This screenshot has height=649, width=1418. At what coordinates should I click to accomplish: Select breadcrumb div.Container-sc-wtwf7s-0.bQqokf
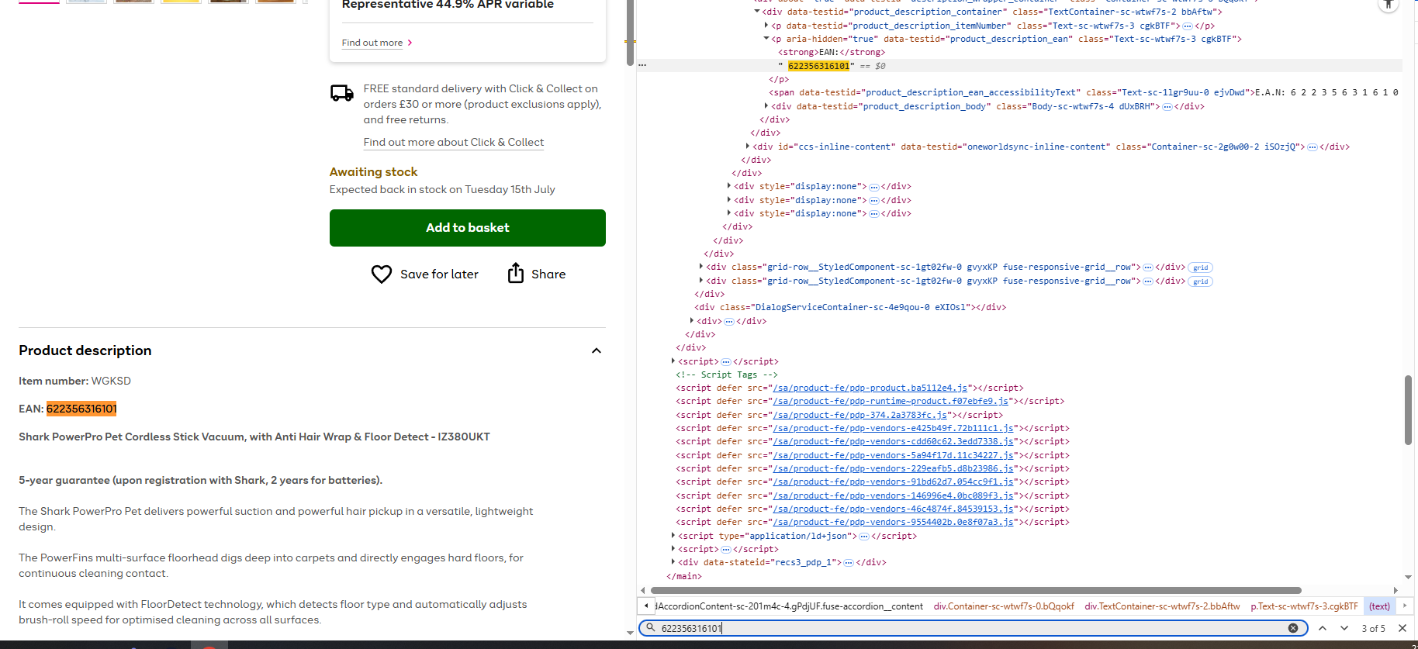coord(1004,606)
